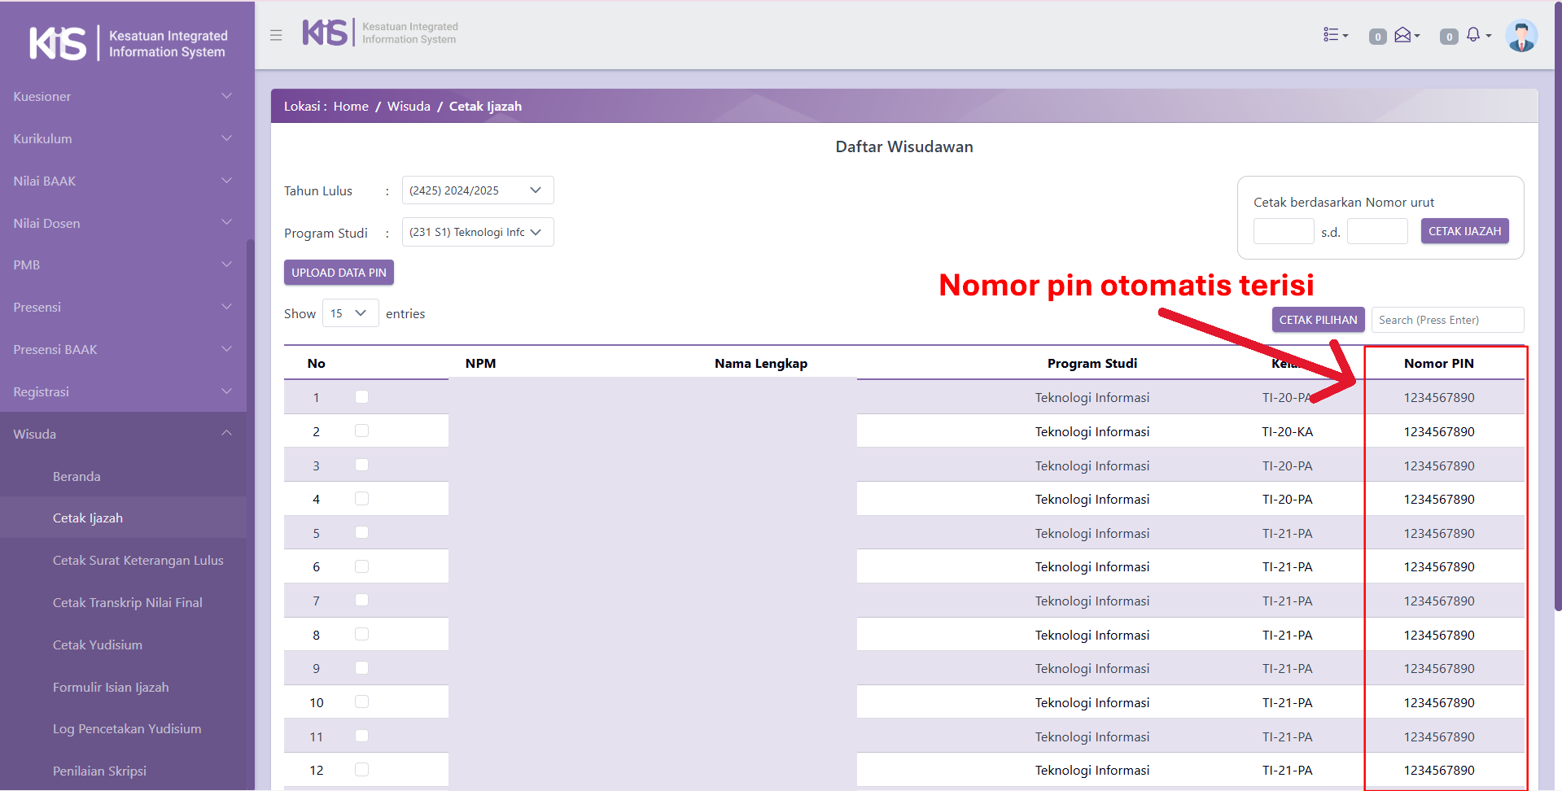The width and height of the screenshot is (1562, 791).
Task: Open the Tahun Lulus dropdown
Action: point(478,190)
